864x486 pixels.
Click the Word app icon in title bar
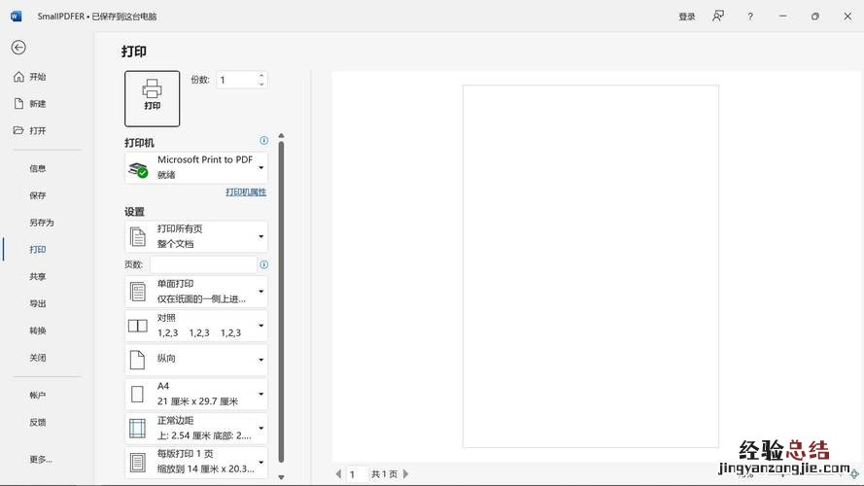pos(16,16)
